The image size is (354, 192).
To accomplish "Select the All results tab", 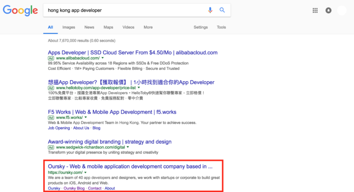I will (50, 27).
